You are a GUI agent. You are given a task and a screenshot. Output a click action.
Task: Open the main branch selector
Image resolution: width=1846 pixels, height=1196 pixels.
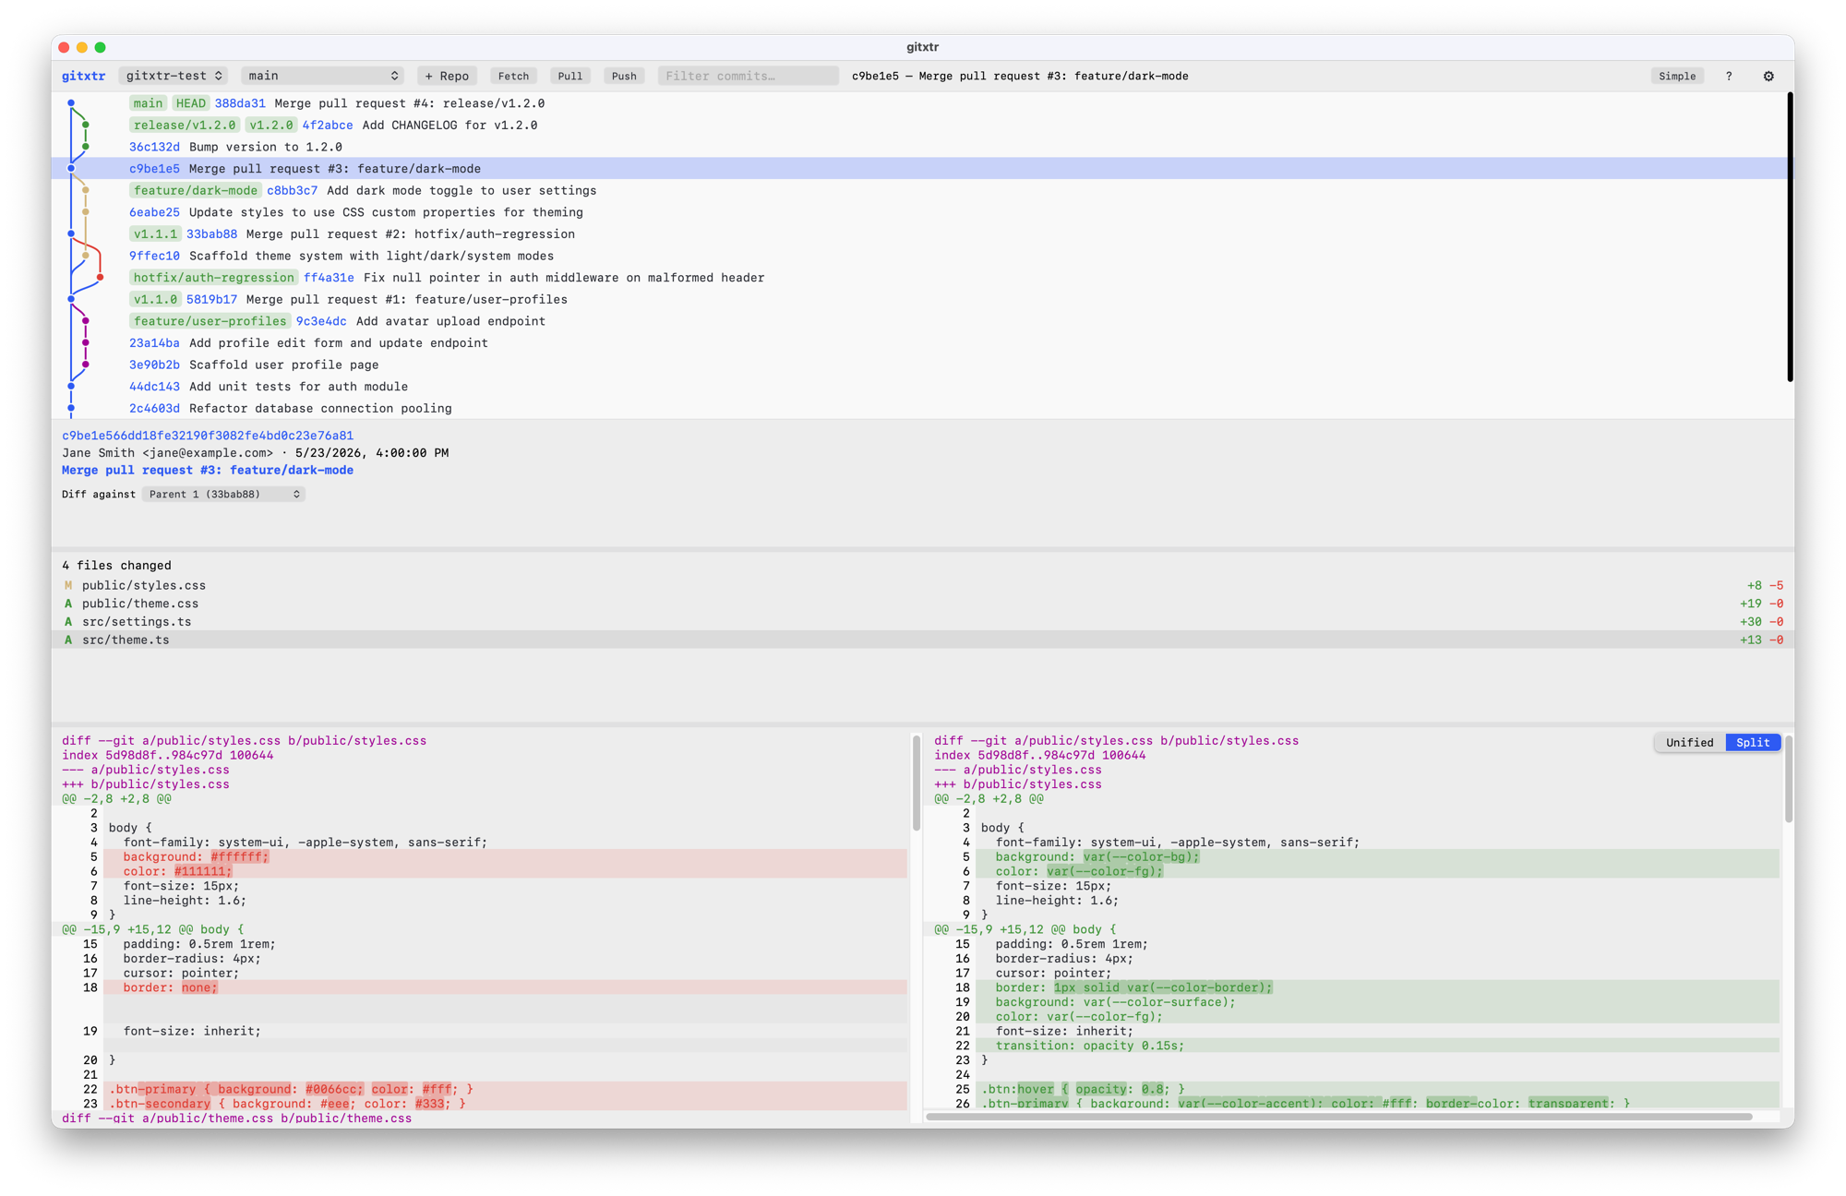coord(322,77)
